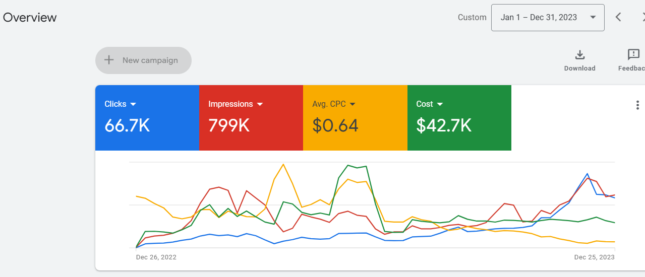Open the three-dot more options menu
Screen dimensions: 645x277
point(637,105)
